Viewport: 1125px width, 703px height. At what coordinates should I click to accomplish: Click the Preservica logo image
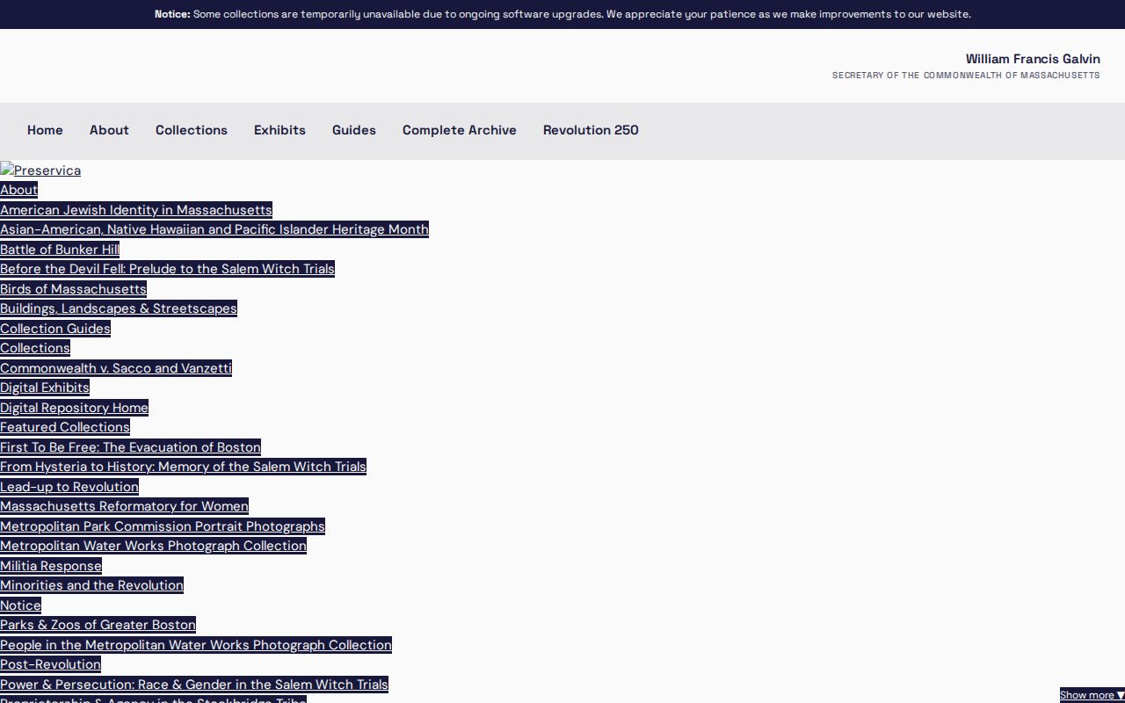pos(40,170)
